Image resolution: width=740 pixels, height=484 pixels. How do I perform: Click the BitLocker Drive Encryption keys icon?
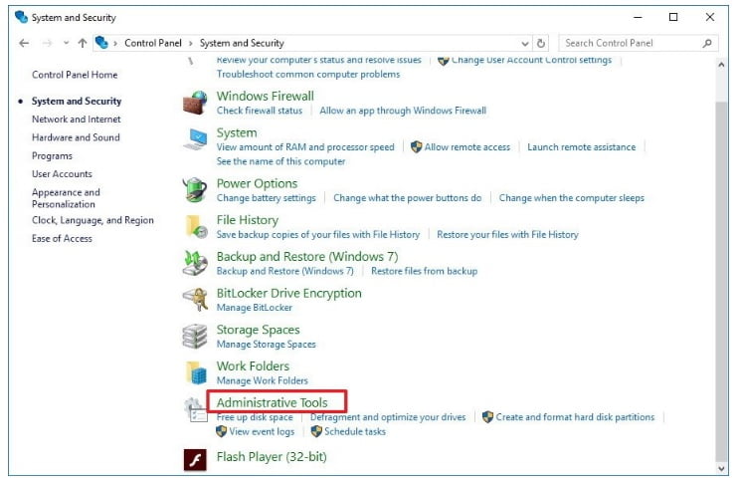point(195,300)
